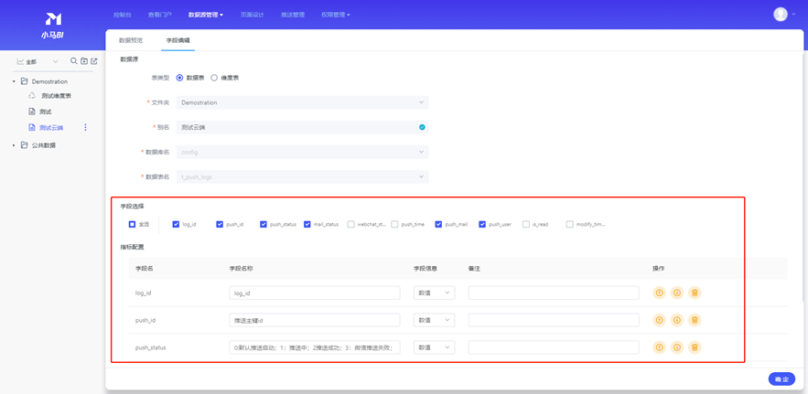The height and width of the screenshot is (394, 808).
Task: Click the search icon in the left sidebar
Action: [x=74, y=61]
